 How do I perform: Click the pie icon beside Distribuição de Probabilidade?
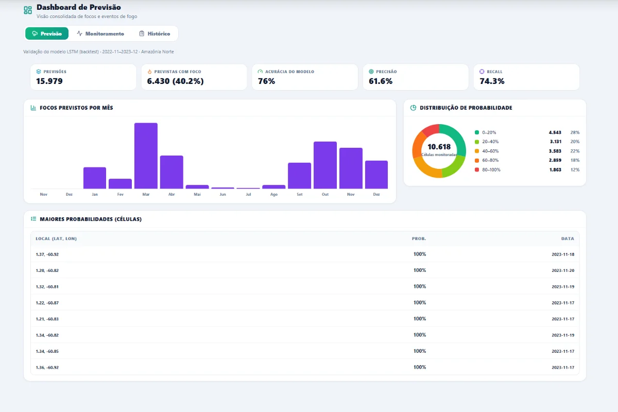point(413,108)
